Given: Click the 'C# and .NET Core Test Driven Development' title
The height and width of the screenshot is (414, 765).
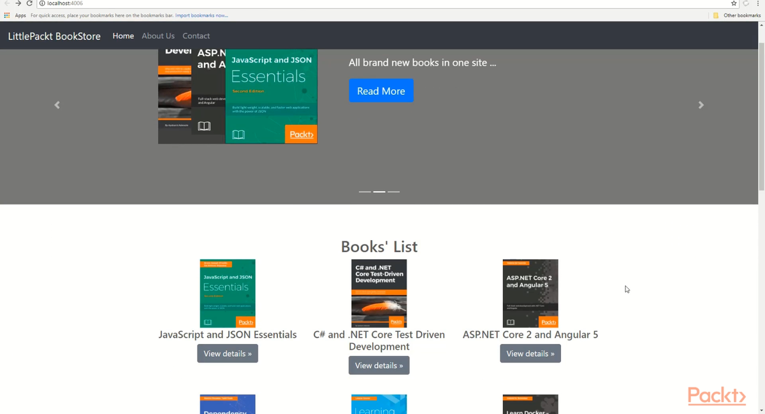Looking at the screenshot, I should click(379, 340).
